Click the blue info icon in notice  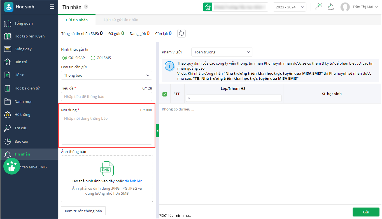169,66
